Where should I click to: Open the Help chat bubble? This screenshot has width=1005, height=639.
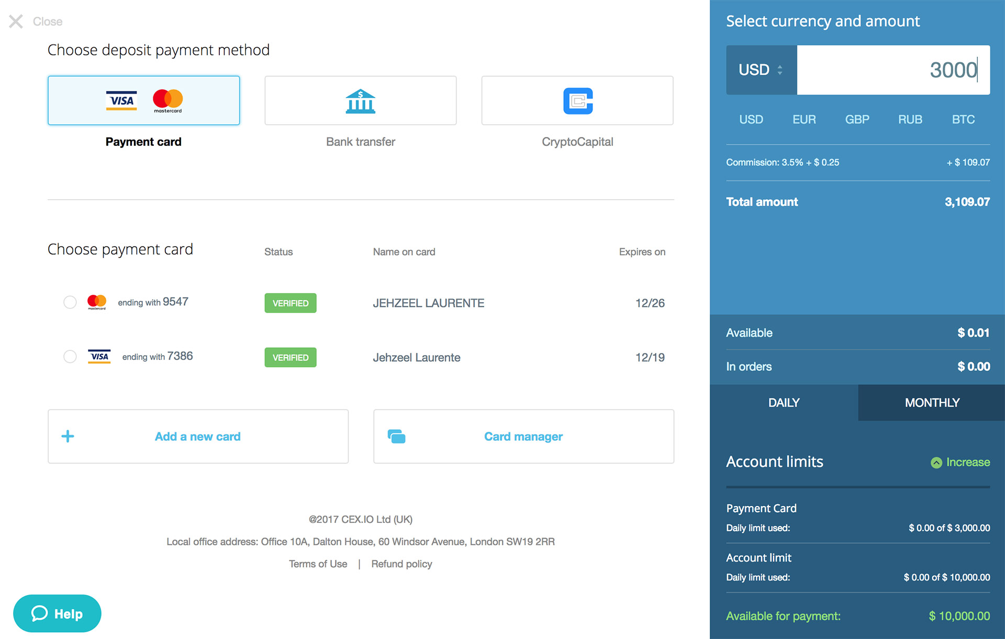(x=57, y=613)
